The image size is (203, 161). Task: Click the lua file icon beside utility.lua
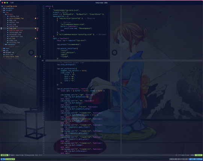[x=8, y=42]
